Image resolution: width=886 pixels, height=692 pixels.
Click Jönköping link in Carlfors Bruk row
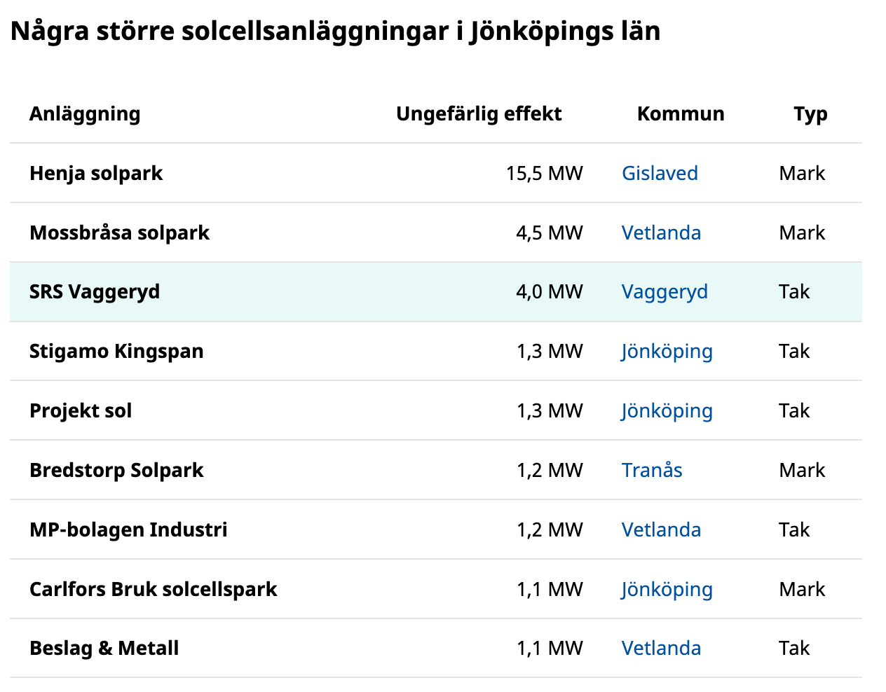tap(667, 589)
